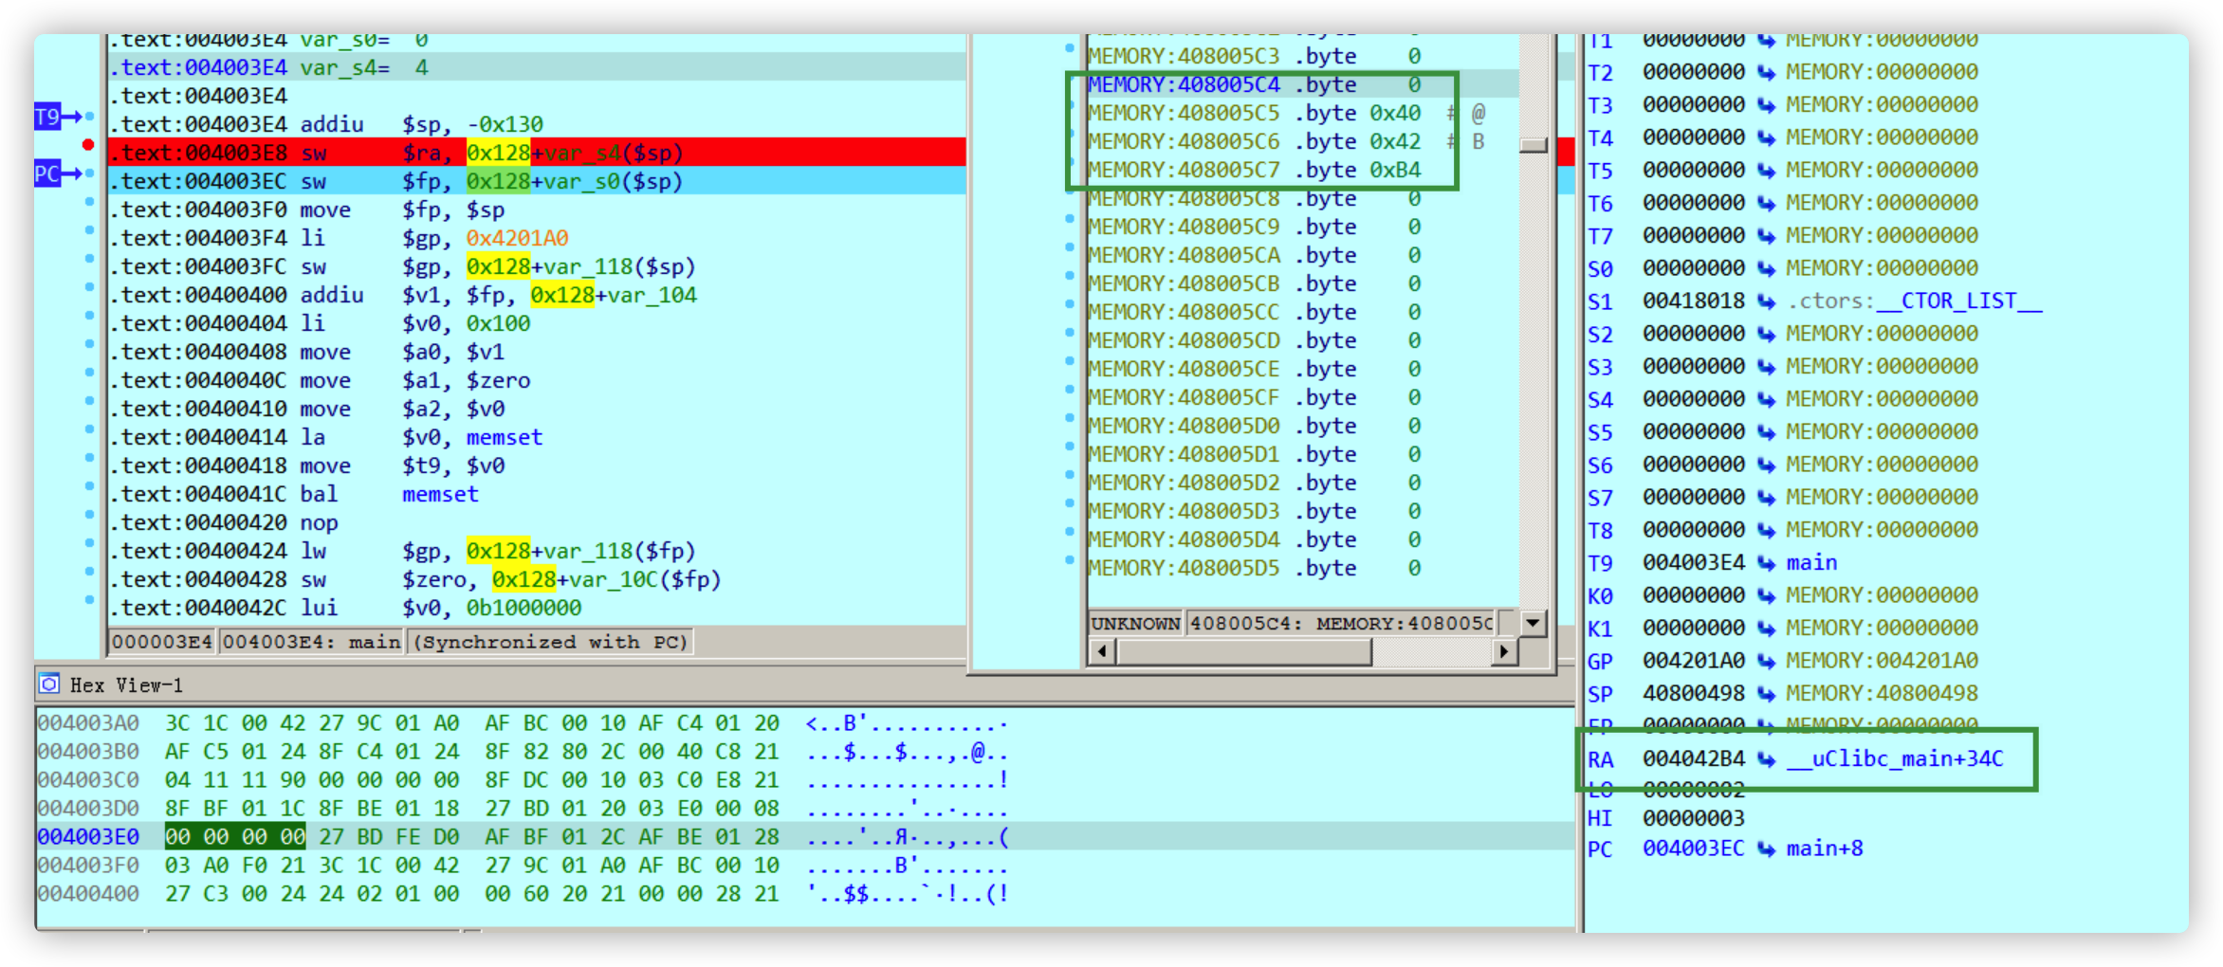Click jump arrow next to S6 register
The width and height of the screenshot is (2223, 967).
[1766, 465]
